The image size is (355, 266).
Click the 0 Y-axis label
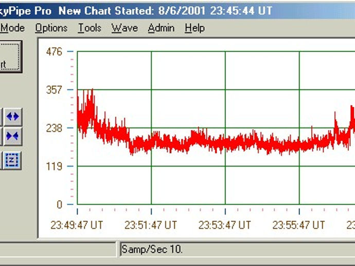point(59,204)
